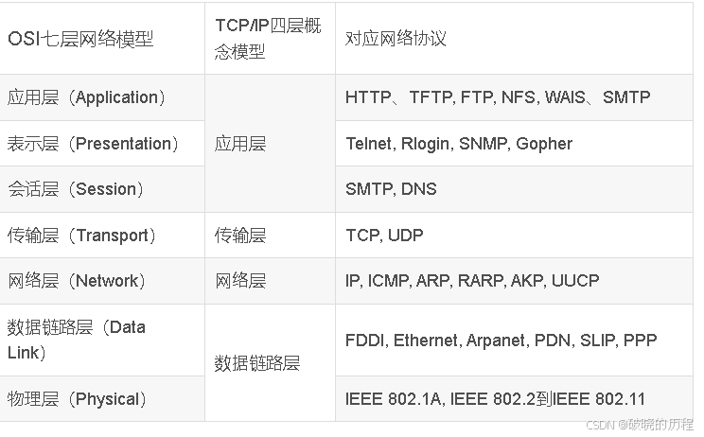704x437 pixels.
Task: Select the 网络层 (Network) cell
Action: pos(78,281)
